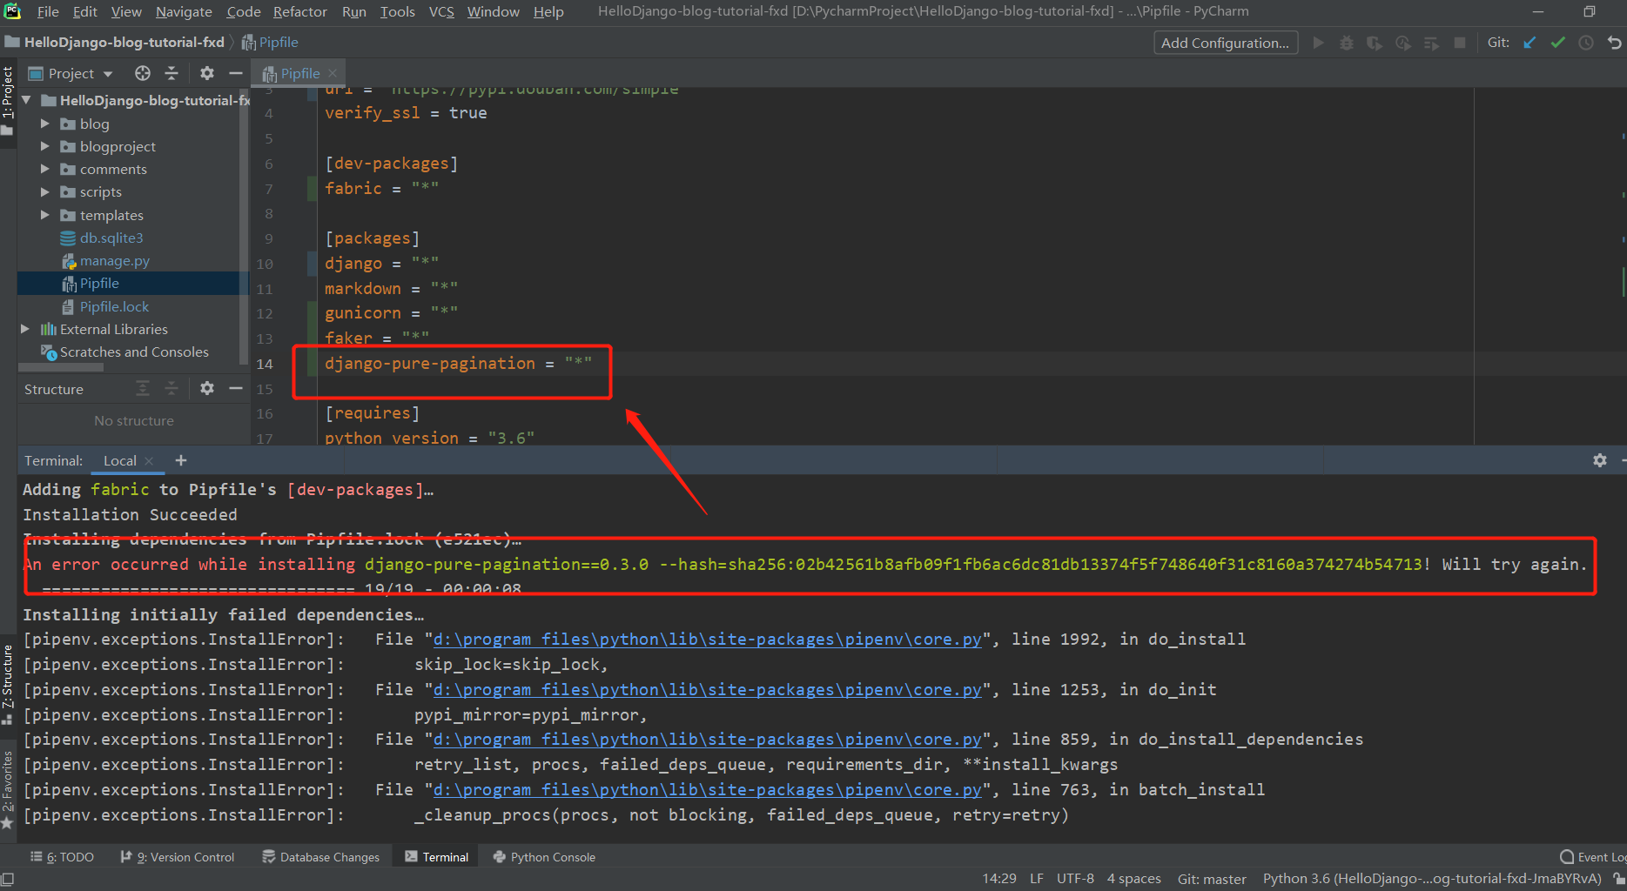The height and width of the screenshot is (891, 1627).
Task: Select manage.py in project tree
Action: (x=114, y=260)
